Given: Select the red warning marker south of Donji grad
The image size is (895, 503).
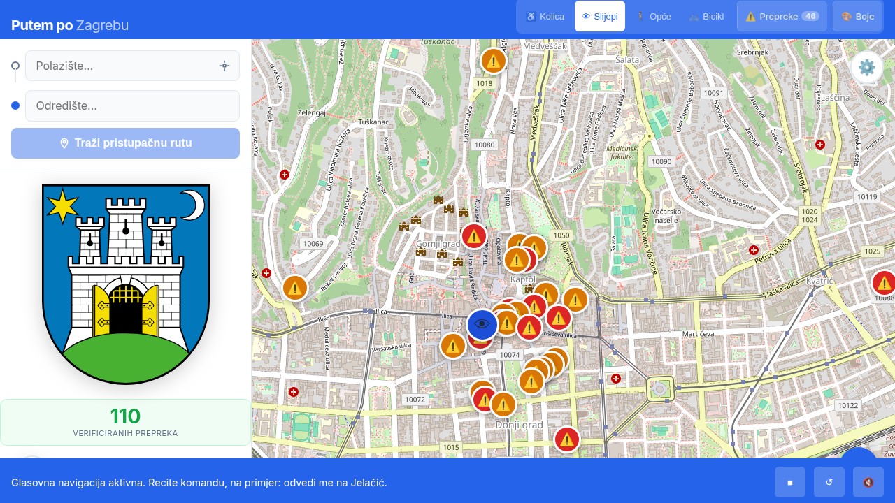Looking at the screenshot, I should pyautogui.click(x=567, y=439).
